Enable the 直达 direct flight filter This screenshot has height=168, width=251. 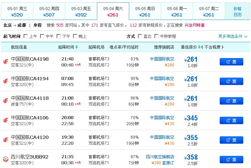point(140,36)
